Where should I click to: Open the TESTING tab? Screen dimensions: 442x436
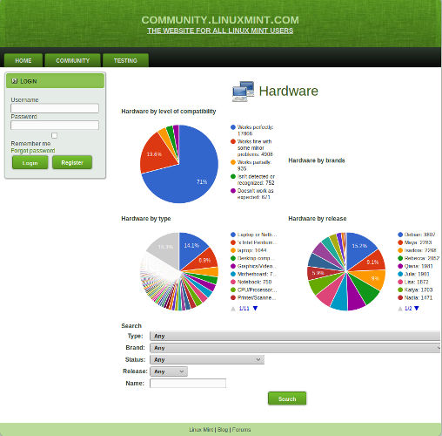pos(125,60)
